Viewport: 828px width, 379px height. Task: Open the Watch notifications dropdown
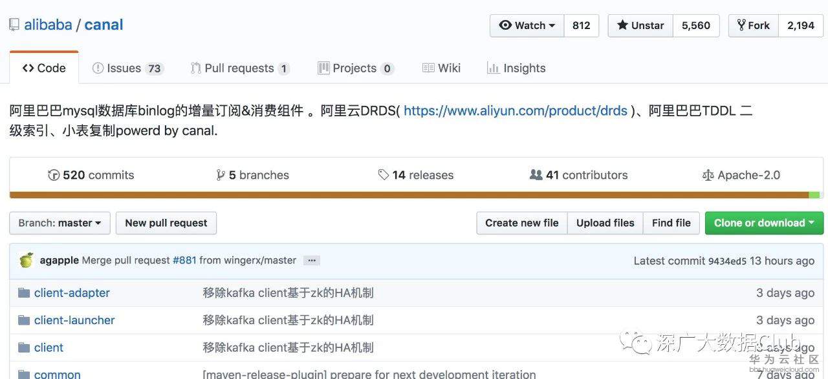[527, 26]
